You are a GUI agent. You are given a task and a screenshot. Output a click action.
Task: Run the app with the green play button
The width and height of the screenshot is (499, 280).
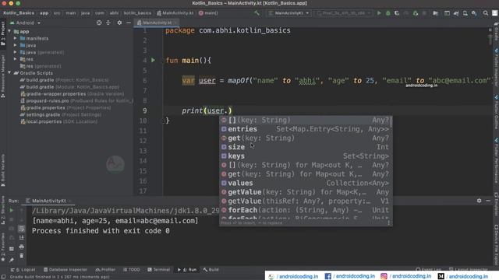tap(379, 13)
